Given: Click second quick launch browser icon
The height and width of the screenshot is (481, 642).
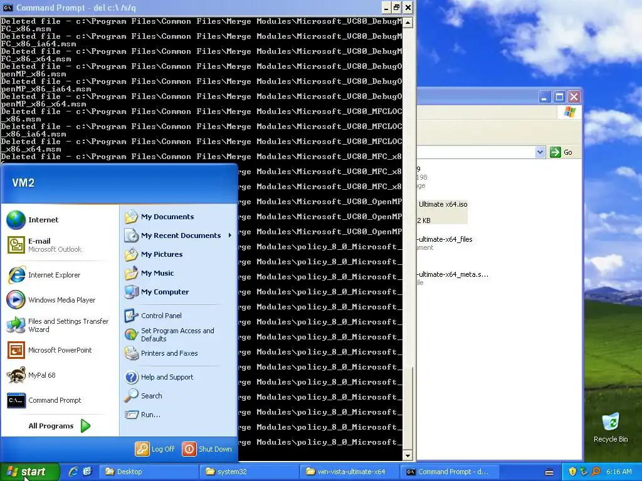Looking at the screenshot, I should [x=87, y=472].
